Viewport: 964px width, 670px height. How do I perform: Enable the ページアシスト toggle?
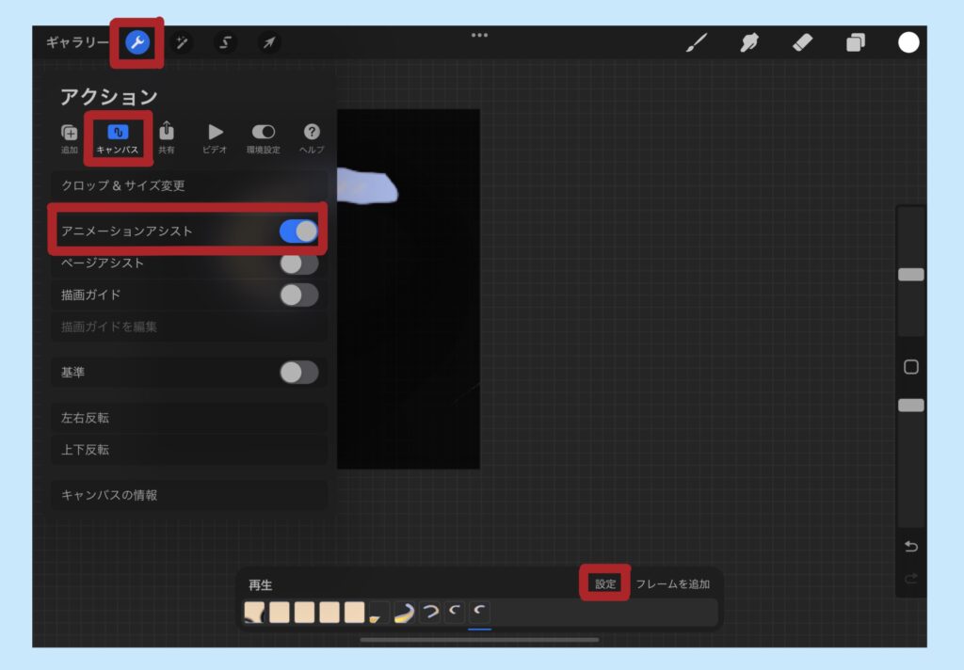298,263
